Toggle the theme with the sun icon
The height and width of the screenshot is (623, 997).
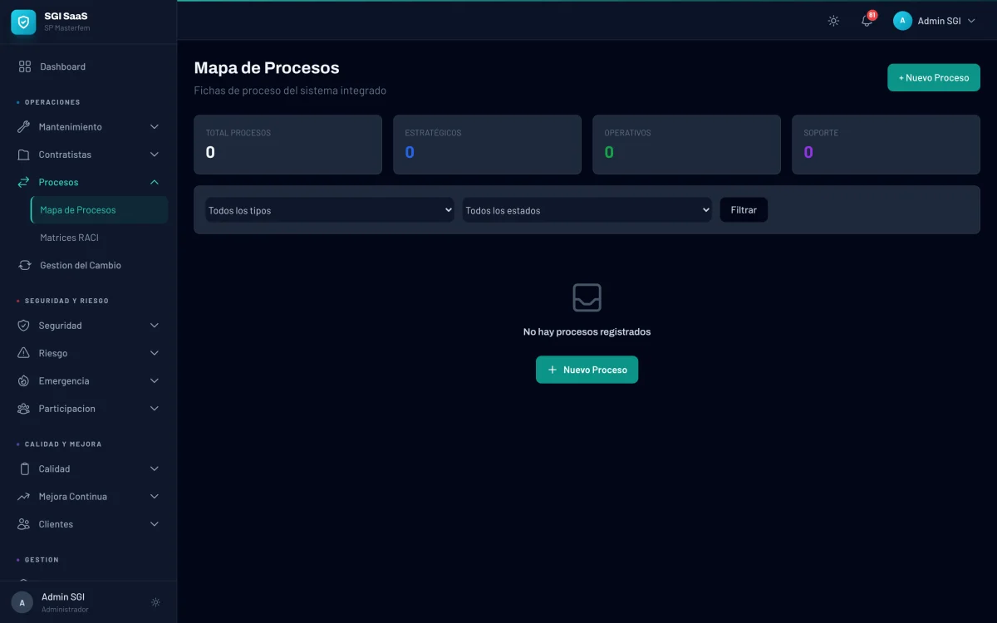(x=833, y=21)
